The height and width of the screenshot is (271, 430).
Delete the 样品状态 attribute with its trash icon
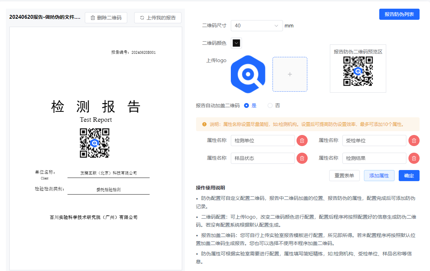point(302,158)
